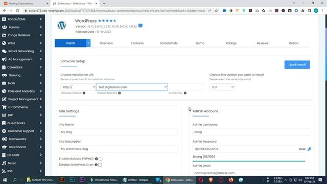Click the In Directory input field

pos(185,87)
